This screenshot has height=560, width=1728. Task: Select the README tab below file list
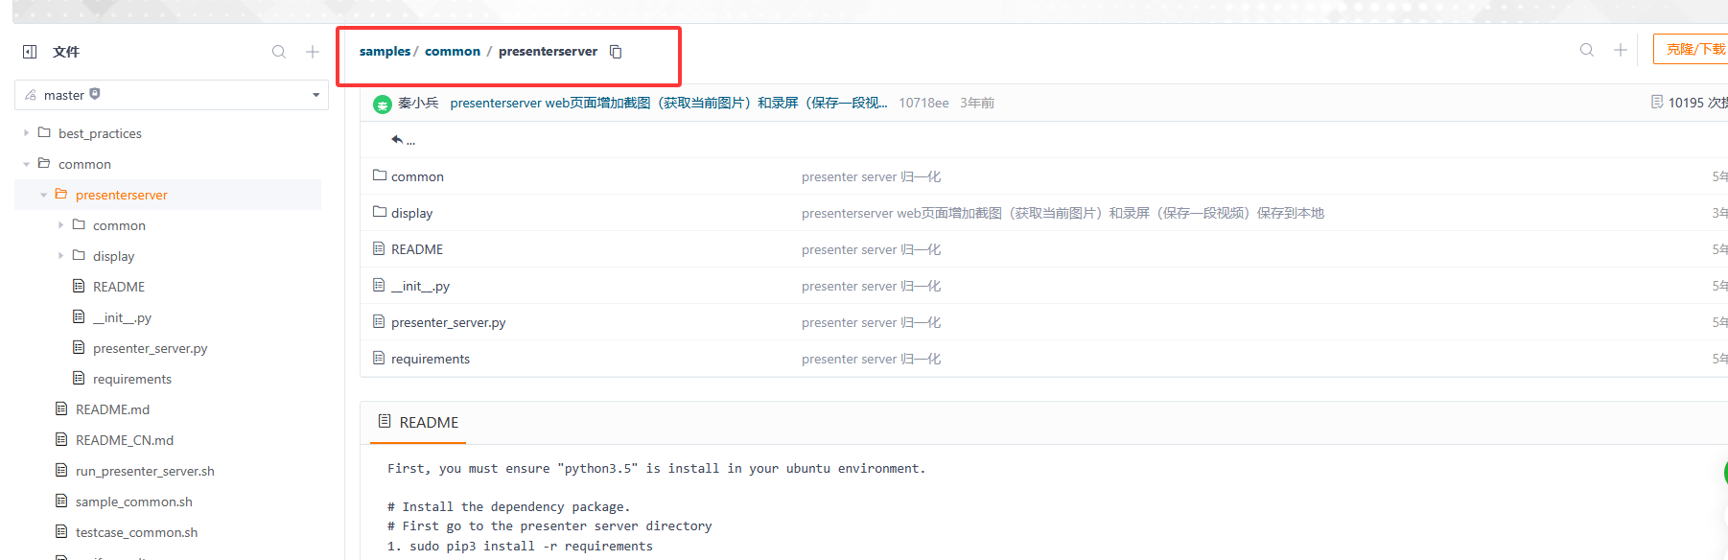coord(418,422)
